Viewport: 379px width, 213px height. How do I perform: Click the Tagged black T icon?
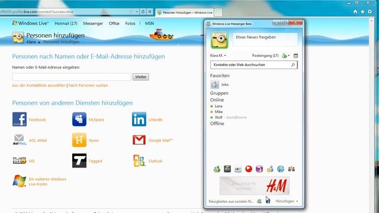pyautogui.click(x=79, y=160)
